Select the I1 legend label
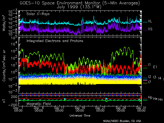Viewport: 164px width, 123px height. pos(149,65)
